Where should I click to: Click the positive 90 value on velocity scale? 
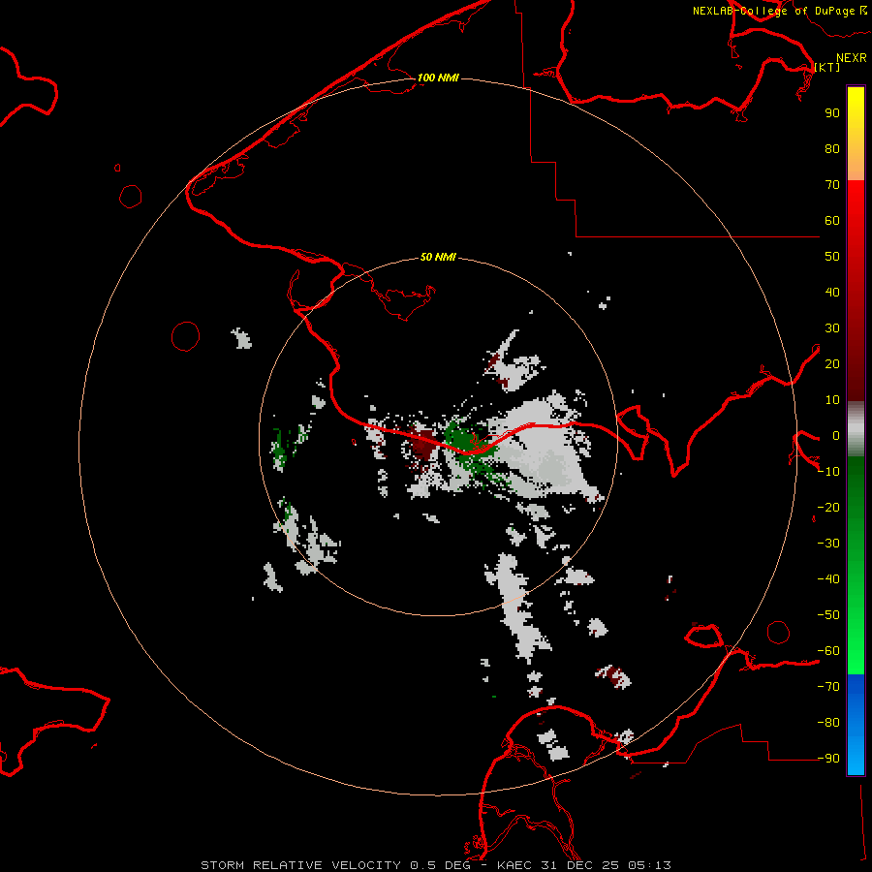click(x=832, y=113)
